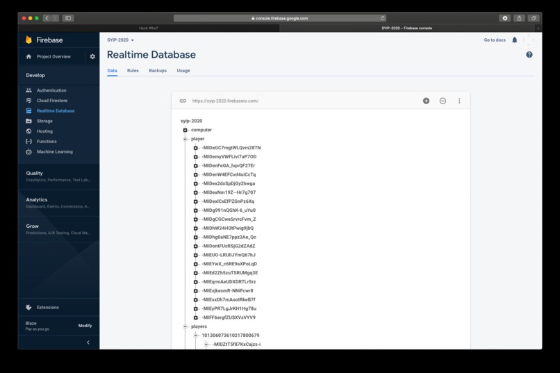Click Modify billing plan button
This screenshot has height=373, width=560.
tap(85, 326)
